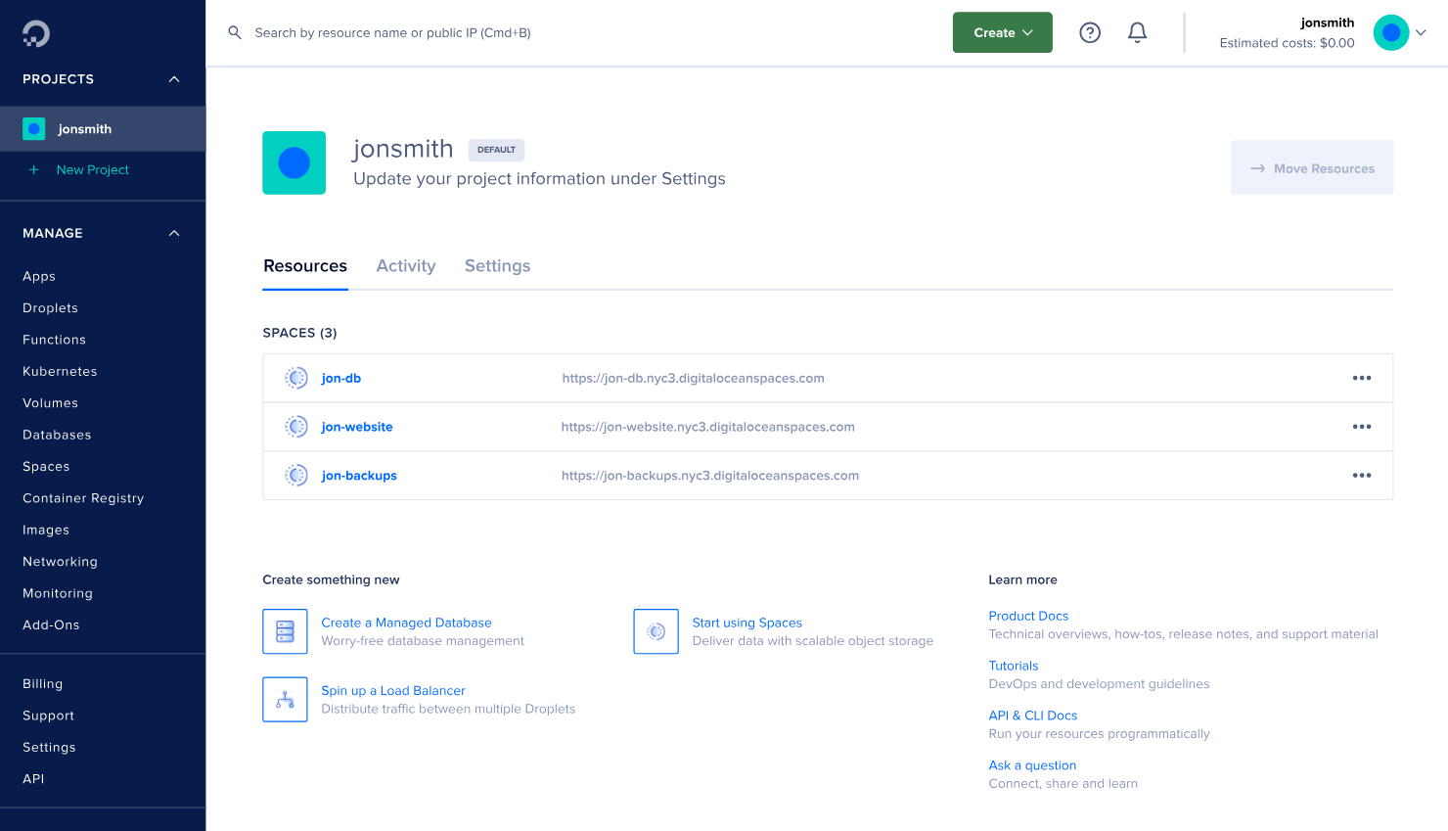Open Networking in the sidebar
1448x831 pixels.
click(60, 562)
